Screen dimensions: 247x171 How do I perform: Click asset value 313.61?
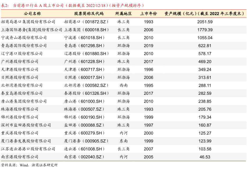point(205,77)
